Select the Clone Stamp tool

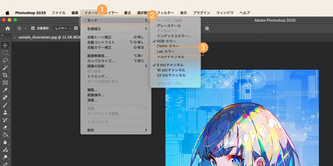click(5, 112)
